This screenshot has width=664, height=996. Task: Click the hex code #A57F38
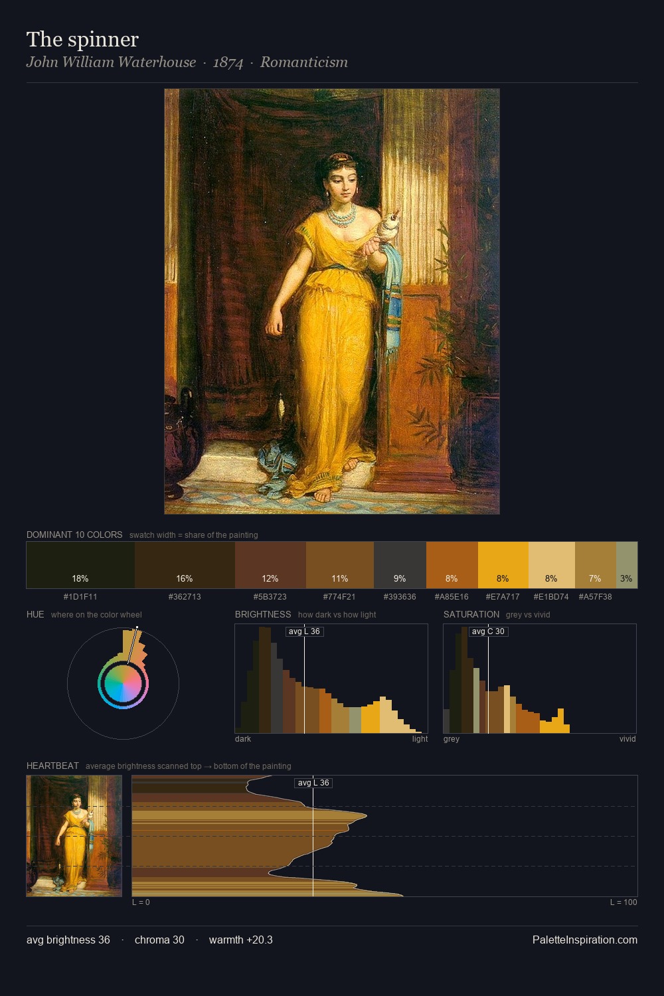(595, 597)
